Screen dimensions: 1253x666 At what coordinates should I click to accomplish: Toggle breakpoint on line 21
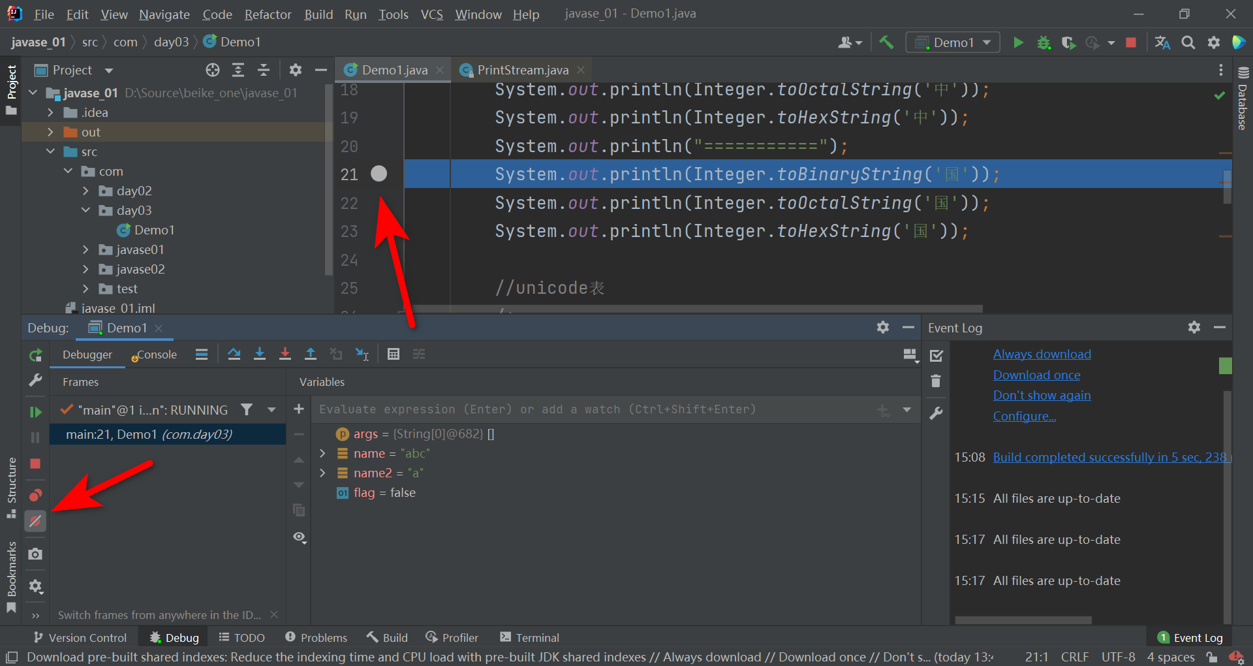tap(379, 174)
